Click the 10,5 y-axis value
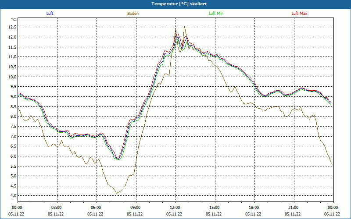This screenshot has height=219, width=351. (12, 67)
